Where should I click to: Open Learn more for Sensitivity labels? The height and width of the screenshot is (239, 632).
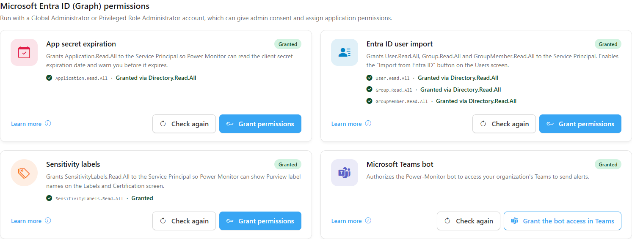coord(26,221)
